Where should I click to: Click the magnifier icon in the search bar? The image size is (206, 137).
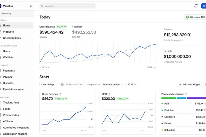tap(42, 6)
